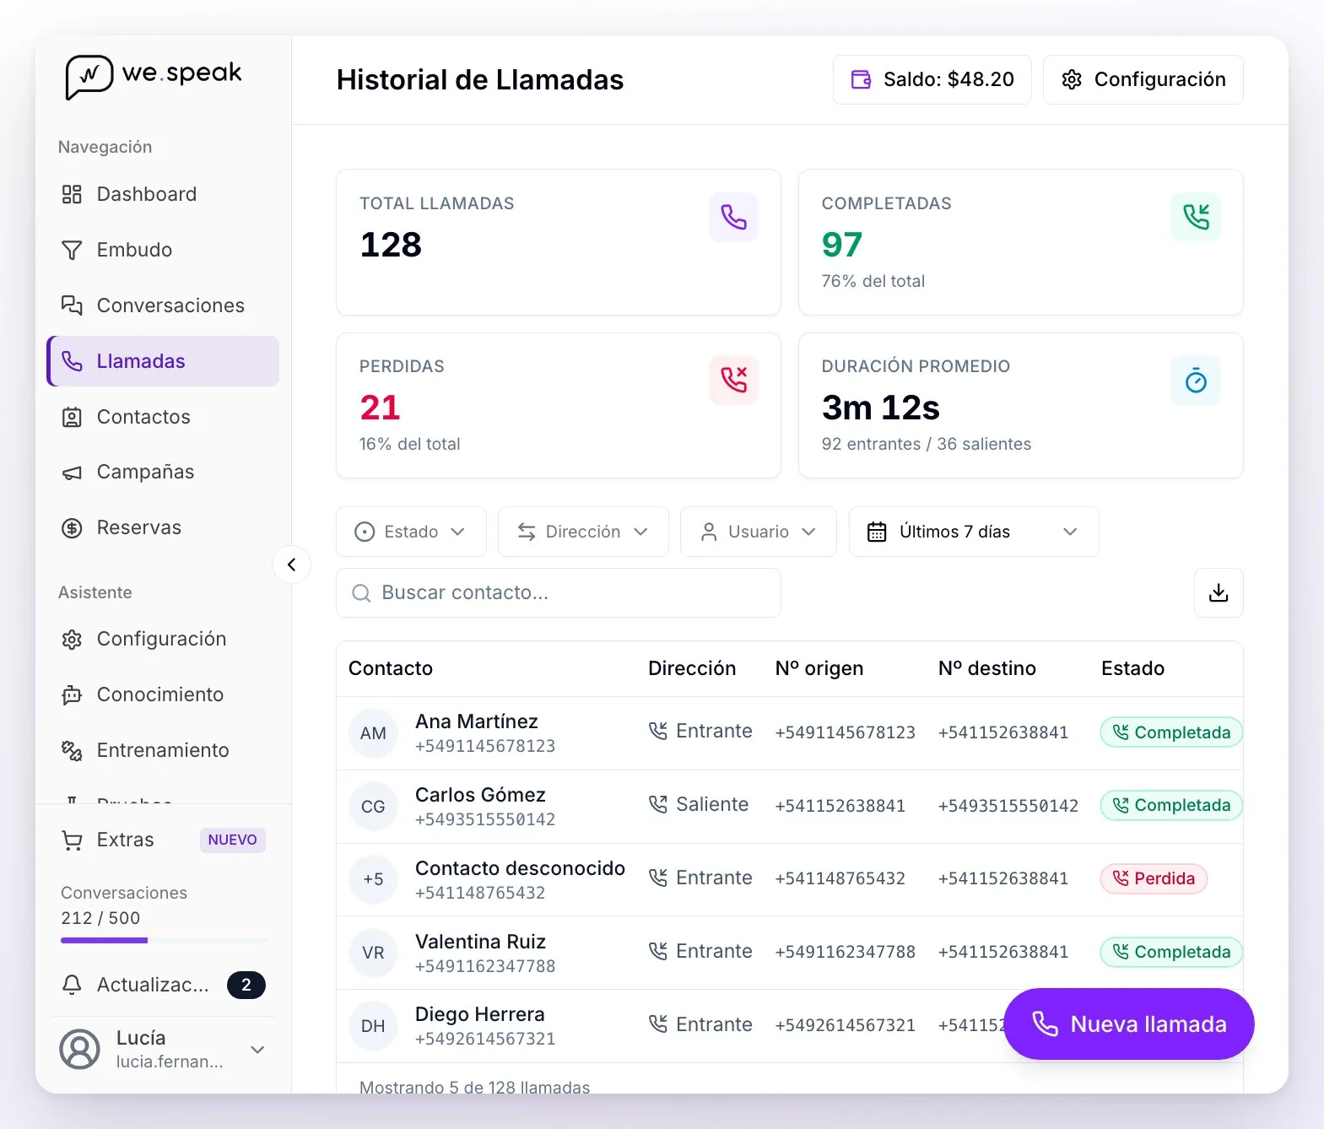Screen dimensions: 1324x1129
Task: Click the Conversaciones usage progress bar
Action: tap(164, 940)
